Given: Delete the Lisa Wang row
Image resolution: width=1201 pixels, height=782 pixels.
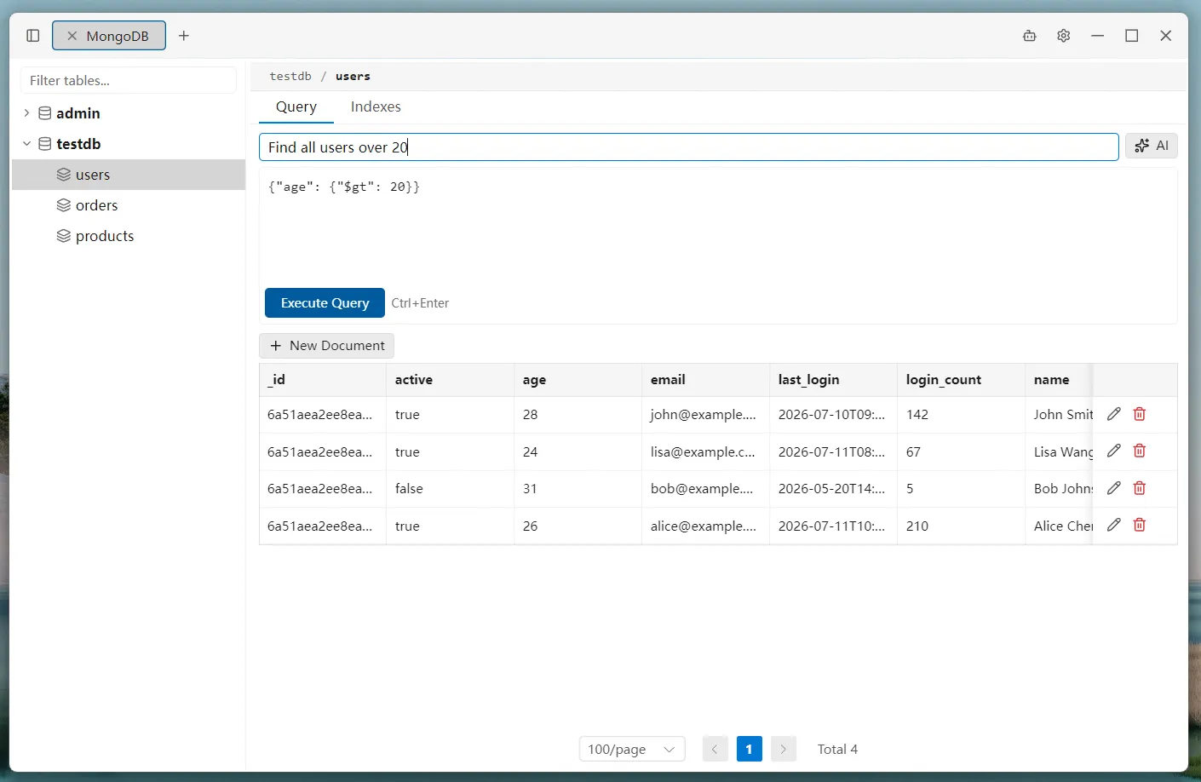Looking at the screenshot, I should click(1140, 451).
